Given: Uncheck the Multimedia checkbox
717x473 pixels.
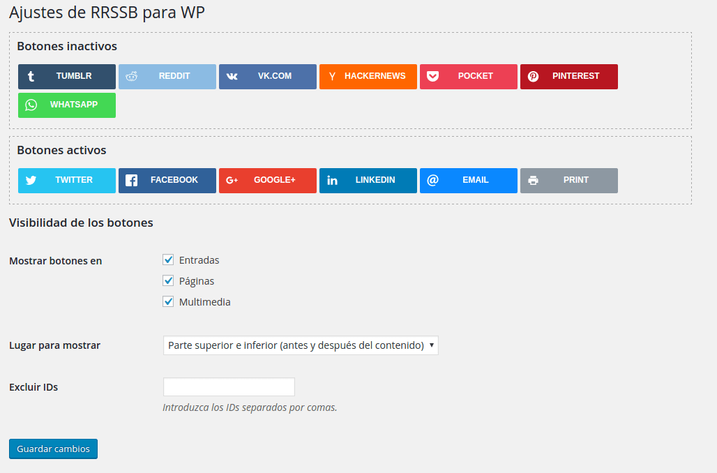Looking at the screenshot, I should pyautogui.click(x=168, y=301).
